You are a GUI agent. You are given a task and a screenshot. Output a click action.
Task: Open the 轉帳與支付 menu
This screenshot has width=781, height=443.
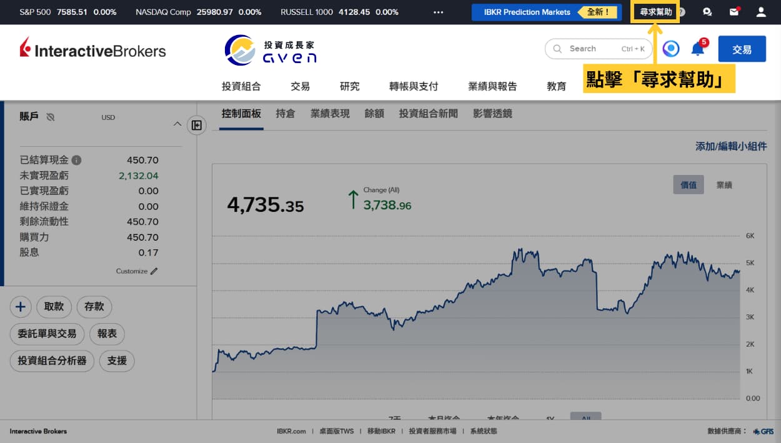(414, 86)
